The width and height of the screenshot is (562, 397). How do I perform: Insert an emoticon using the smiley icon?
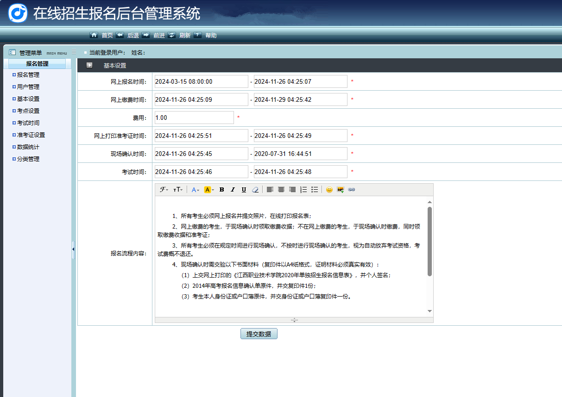(329, 190)
